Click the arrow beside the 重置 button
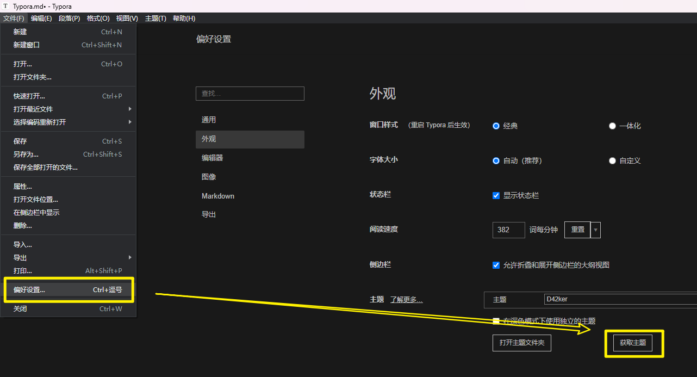This screenshot has width=697, height=377. (x=596, y=230)
